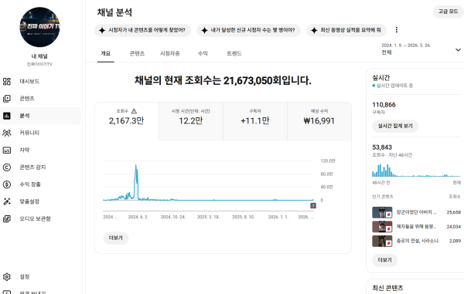Click the 고급 모드 button
Screen dimensions: 464x294
[x=448, y=12]
